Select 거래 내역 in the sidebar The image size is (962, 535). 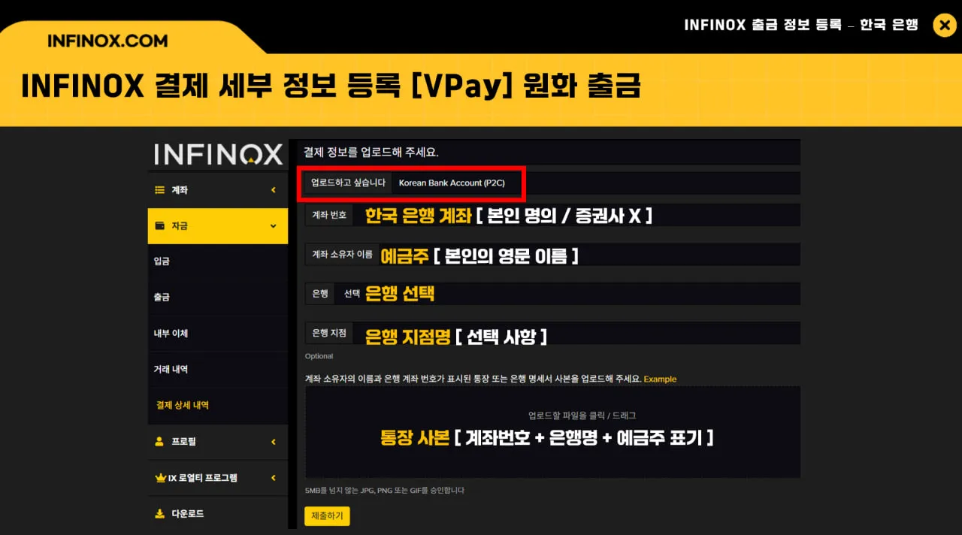(218, 370)
